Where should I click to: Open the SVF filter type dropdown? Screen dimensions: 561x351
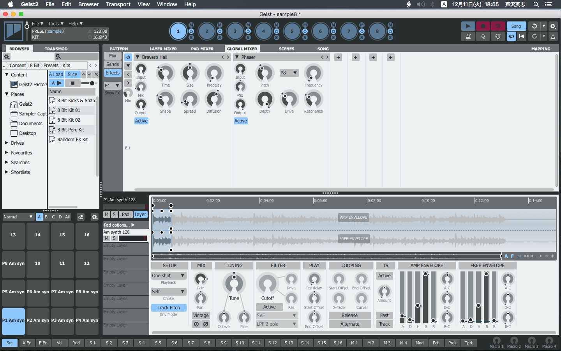pos(277,316)
